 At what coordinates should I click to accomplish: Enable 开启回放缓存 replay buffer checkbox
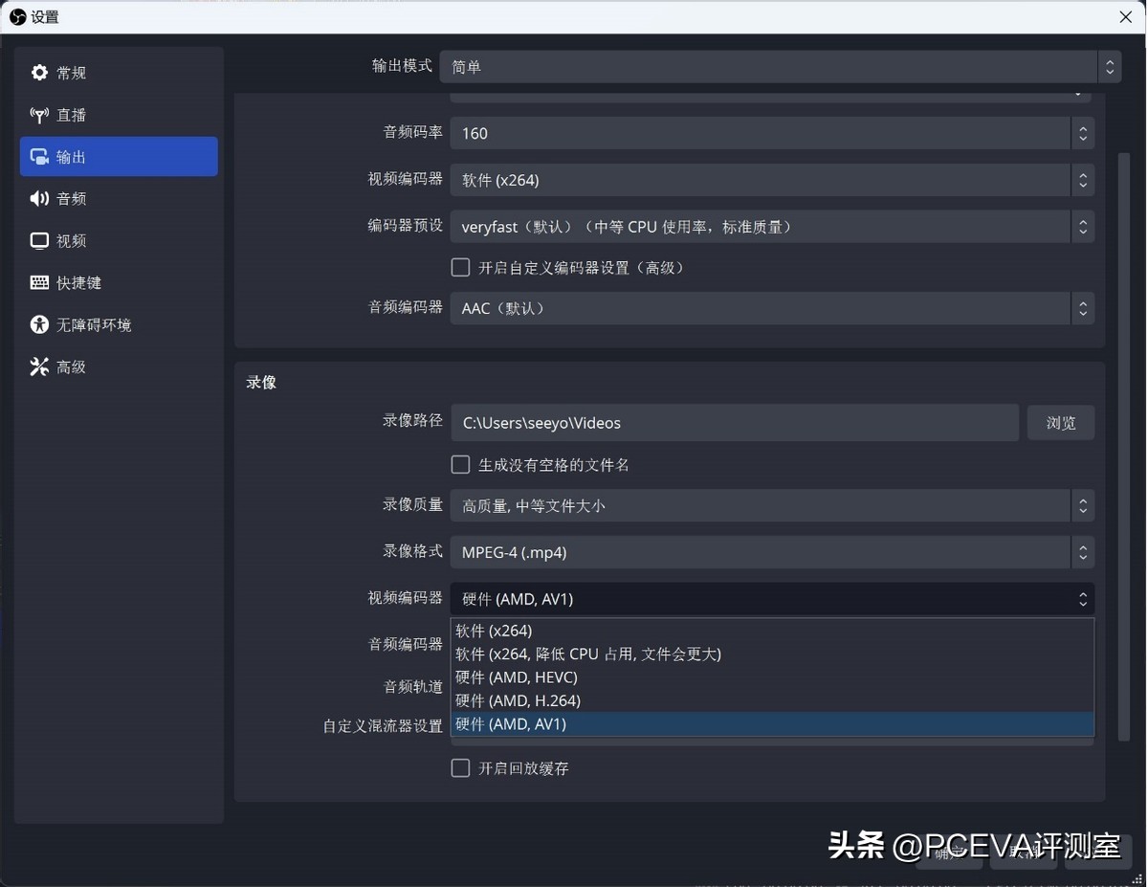click(460, 767)
